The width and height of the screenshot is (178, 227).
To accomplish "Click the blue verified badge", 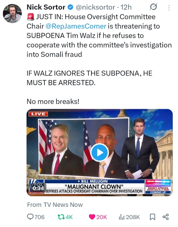I will tap(71, 7).
